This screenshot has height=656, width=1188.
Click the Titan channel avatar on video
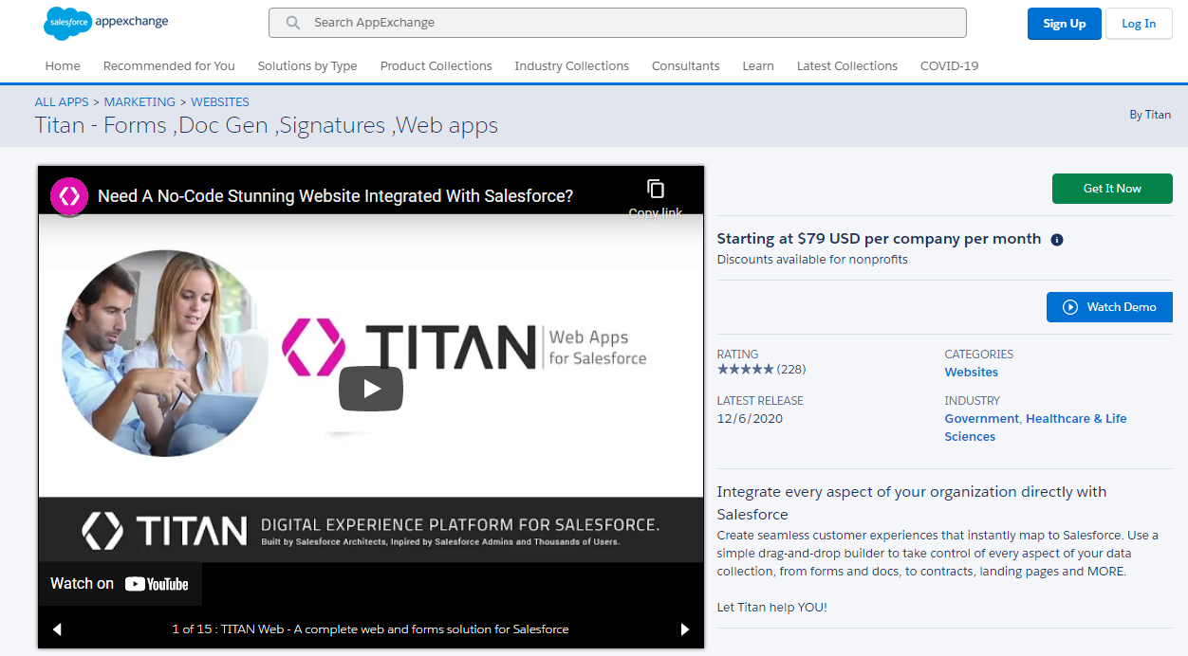(69, 196)
